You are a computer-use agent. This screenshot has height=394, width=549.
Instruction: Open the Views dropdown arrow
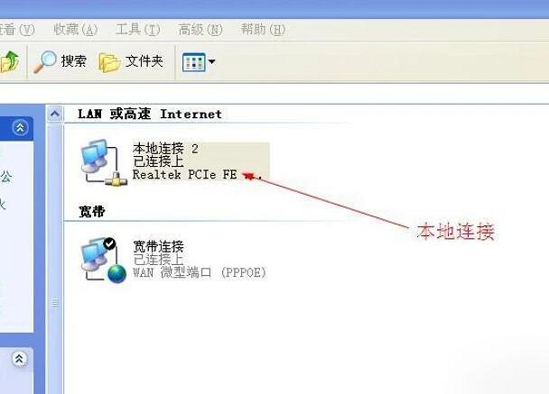(211, 62)
